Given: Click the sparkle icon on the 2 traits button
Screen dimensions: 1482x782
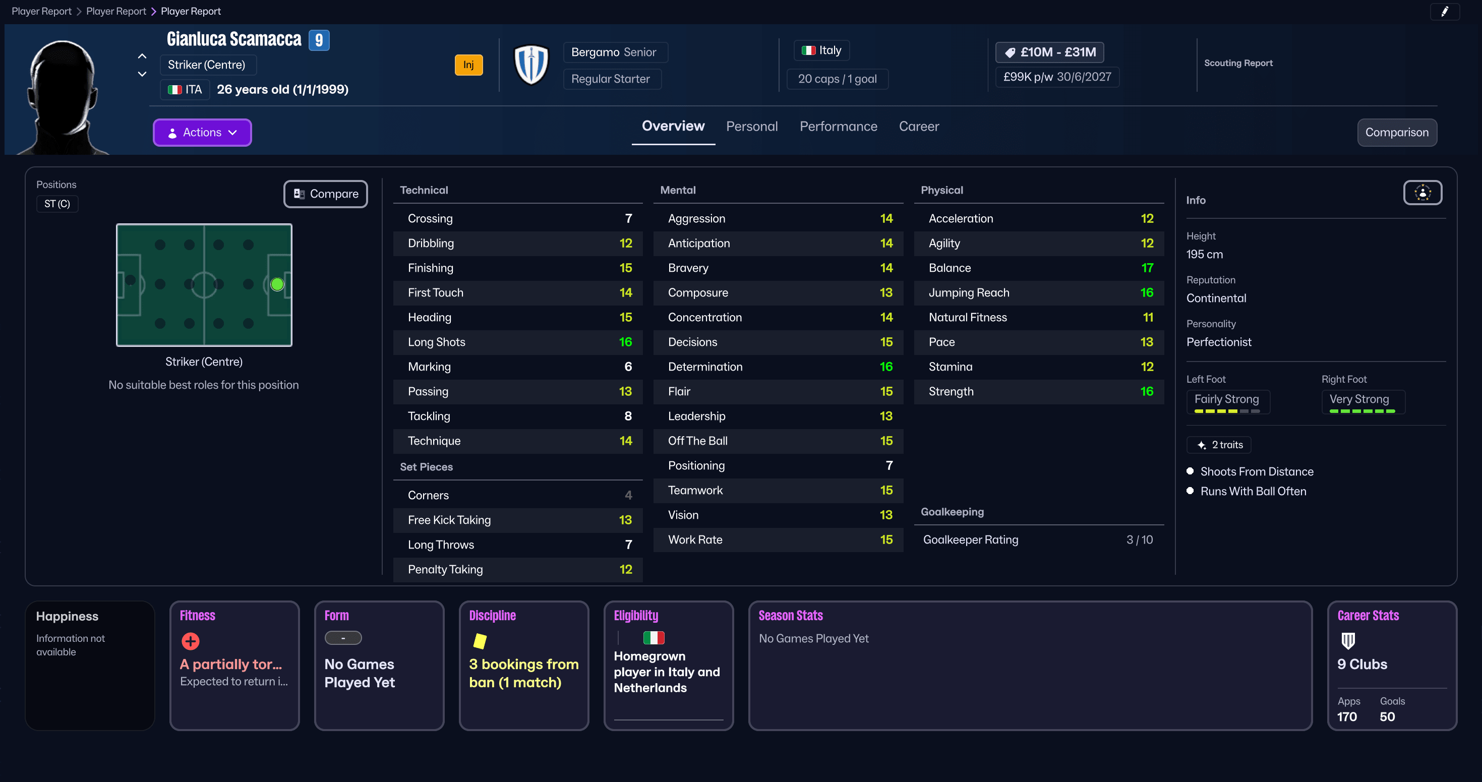Looking at the screenshot, I should 1201,445.
